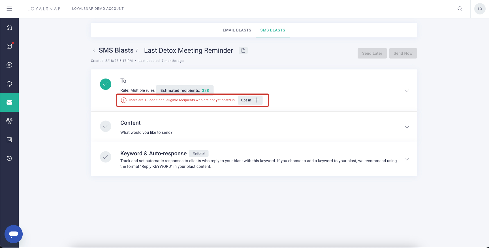Expand the Content section chevron
Image resolution: width=489 pixels, height=248 pixels.
tap(407, 127)
